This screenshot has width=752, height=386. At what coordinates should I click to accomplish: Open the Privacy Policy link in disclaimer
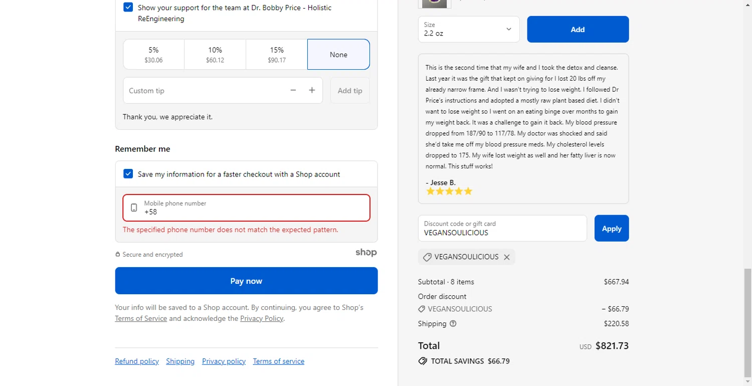tap(262, 318)
